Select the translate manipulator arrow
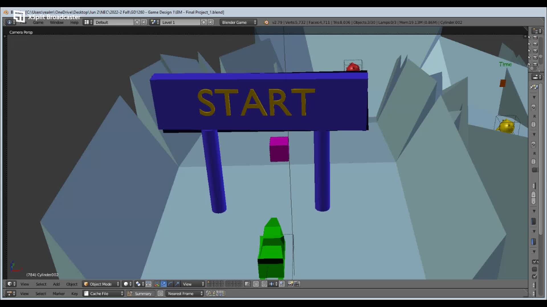Image resolution: width=547 pixels, height=307 pixels. tap(164, 284)
